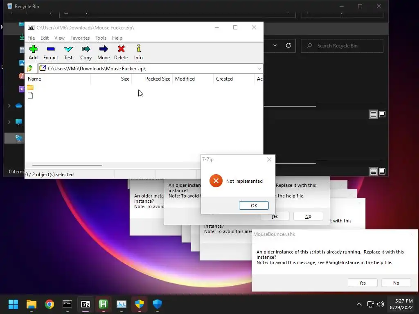The image size is (419, 314).
Task: Click the Copy toolbar icon
Action: pyautogui.click(x=86, y=52)
